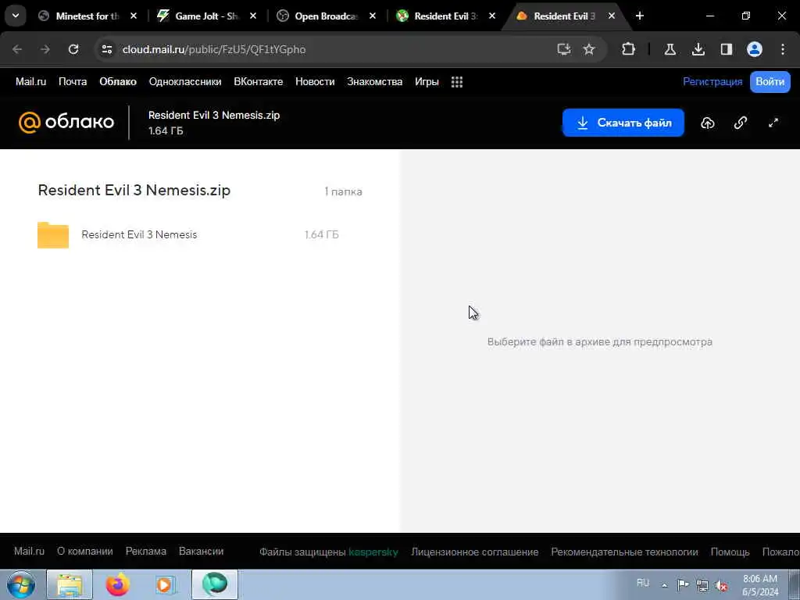This screenshot has width=800, height=600.
Task: Close the Minetest tab
Action: coord(133,16)
